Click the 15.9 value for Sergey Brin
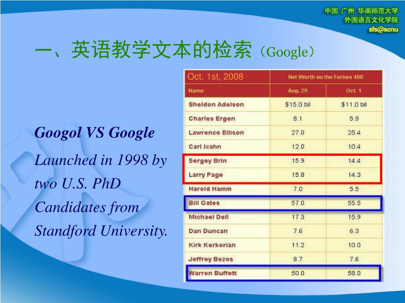 (297, 161)
